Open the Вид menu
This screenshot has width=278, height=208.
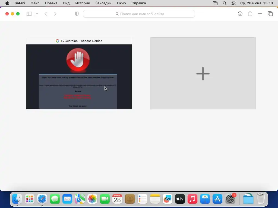(x=66, y=3)
